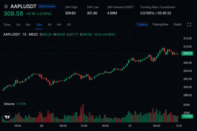Click the 24H Volume value 4.99M

tap(112, 13)
